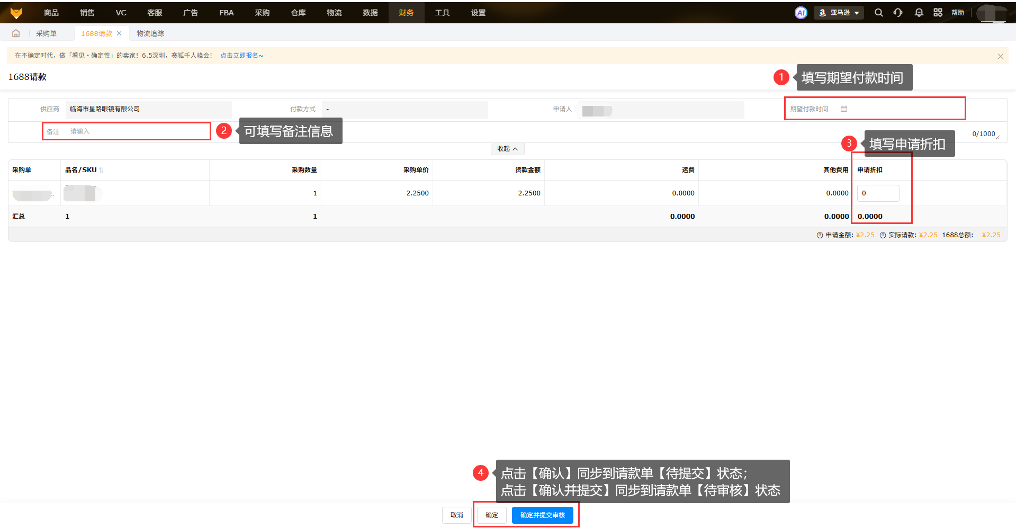The width and height of the screenshot is (1016, 528).
Task: Go to the home tab icon
Action: pos(16,33)
